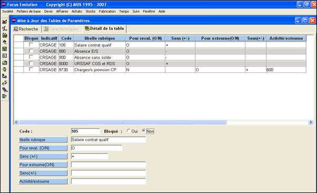Screen dimensions: 317x193
Task: Click into the Code input field
Action: click(x=85, y=131)
